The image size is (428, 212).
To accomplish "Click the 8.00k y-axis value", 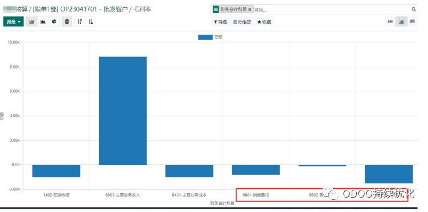I will [x=14, y=67].
